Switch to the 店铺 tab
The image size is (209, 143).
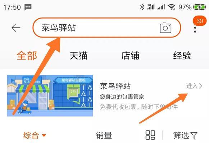point(130,56)
